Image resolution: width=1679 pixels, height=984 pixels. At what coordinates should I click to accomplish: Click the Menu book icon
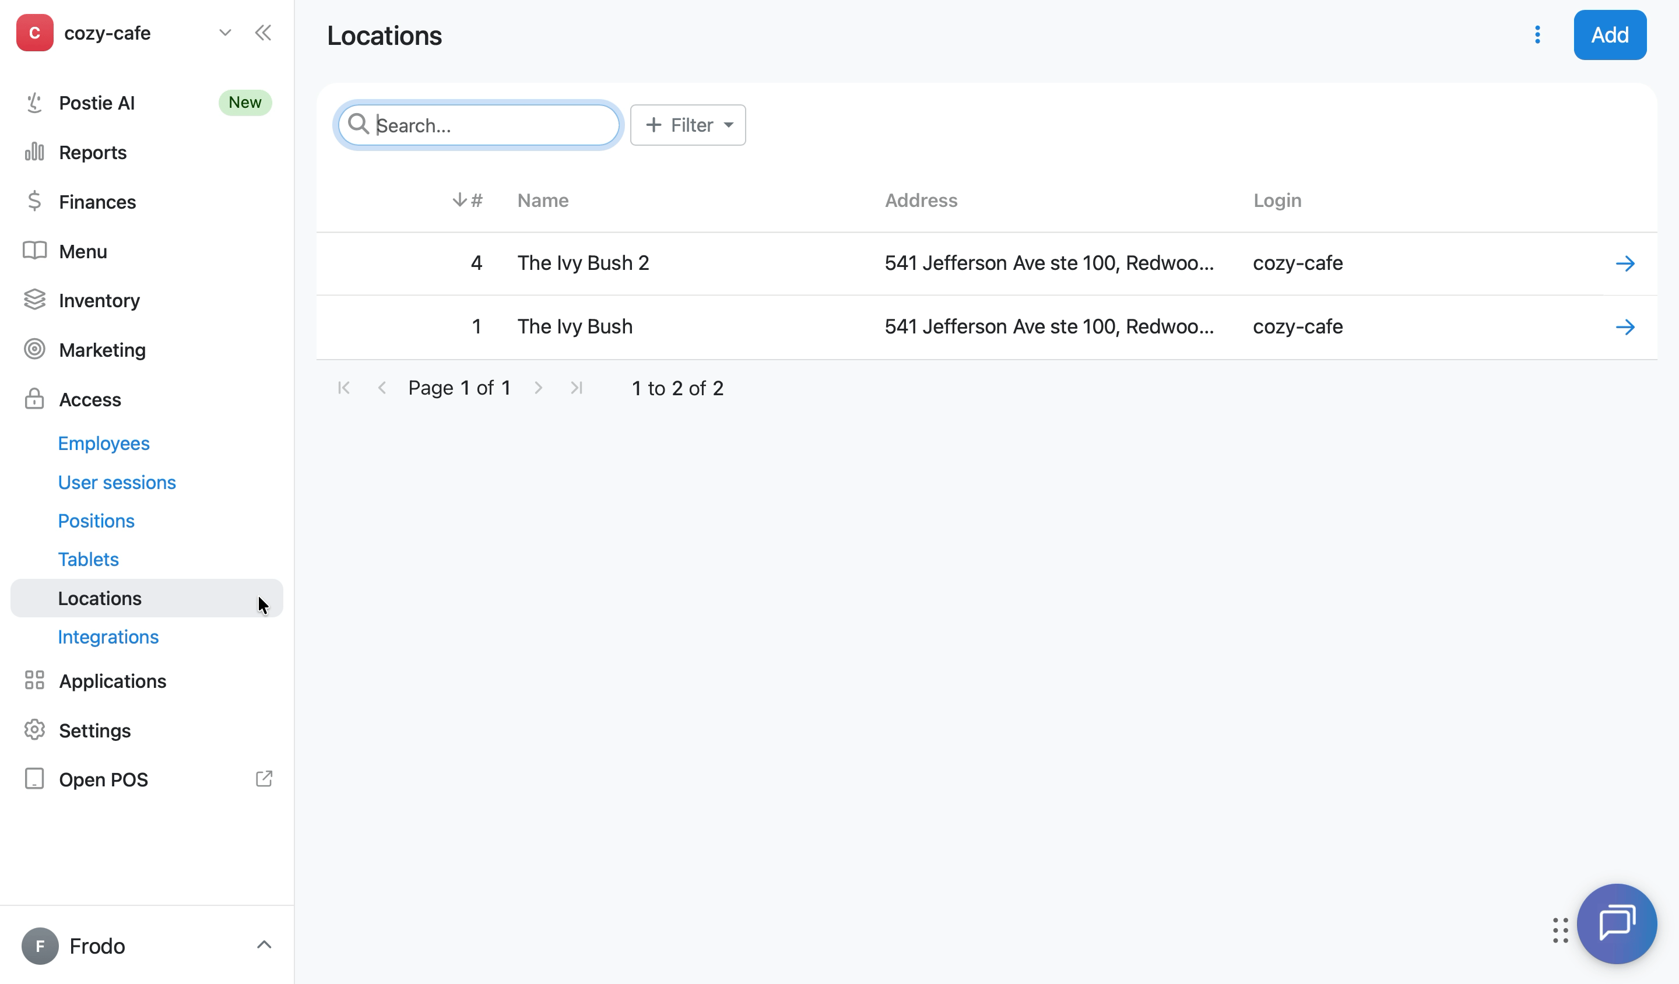tap(34, 251)
